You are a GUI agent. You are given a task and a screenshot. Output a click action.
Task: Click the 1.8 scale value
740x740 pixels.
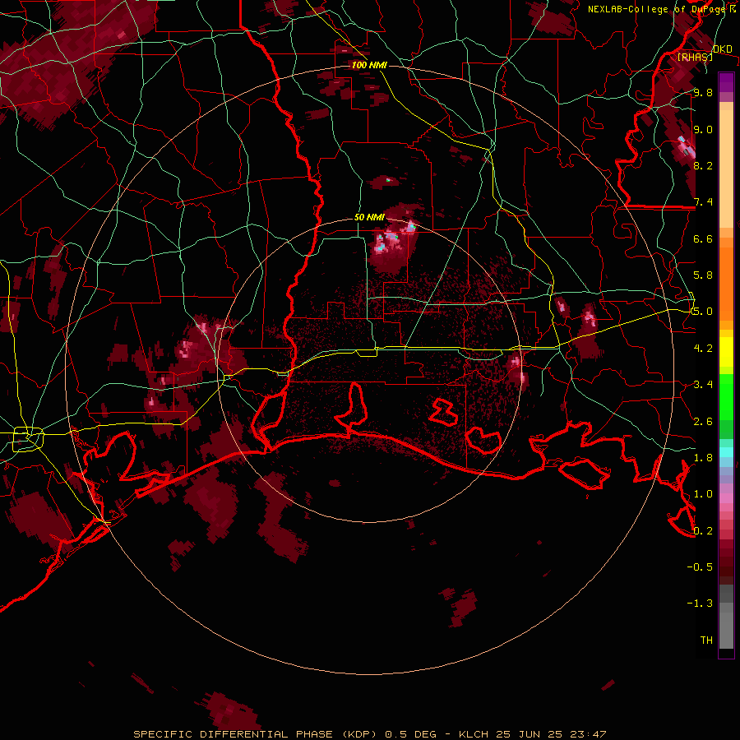[x=703, y=457]
